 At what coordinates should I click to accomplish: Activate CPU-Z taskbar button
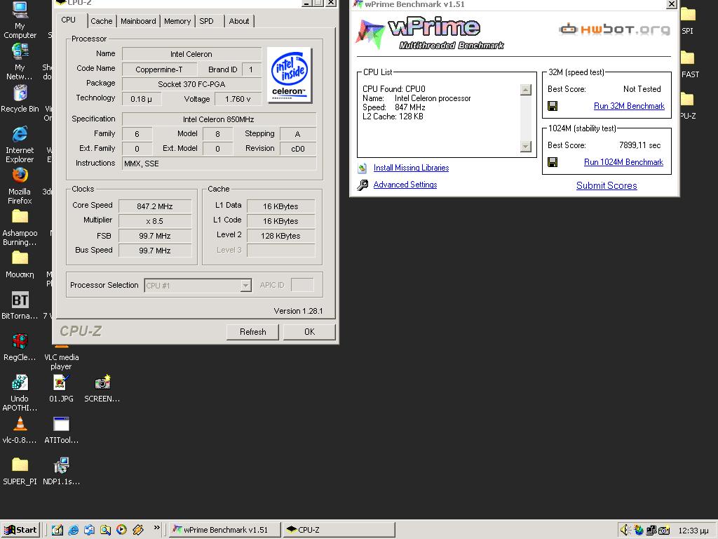tap(339, 530)
